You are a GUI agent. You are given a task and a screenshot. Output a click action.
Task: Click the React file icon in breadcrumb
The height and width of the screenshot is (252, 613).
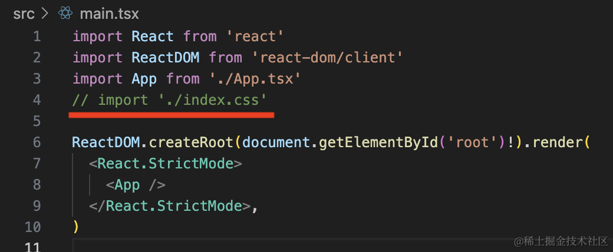click(x=65, y=14)
